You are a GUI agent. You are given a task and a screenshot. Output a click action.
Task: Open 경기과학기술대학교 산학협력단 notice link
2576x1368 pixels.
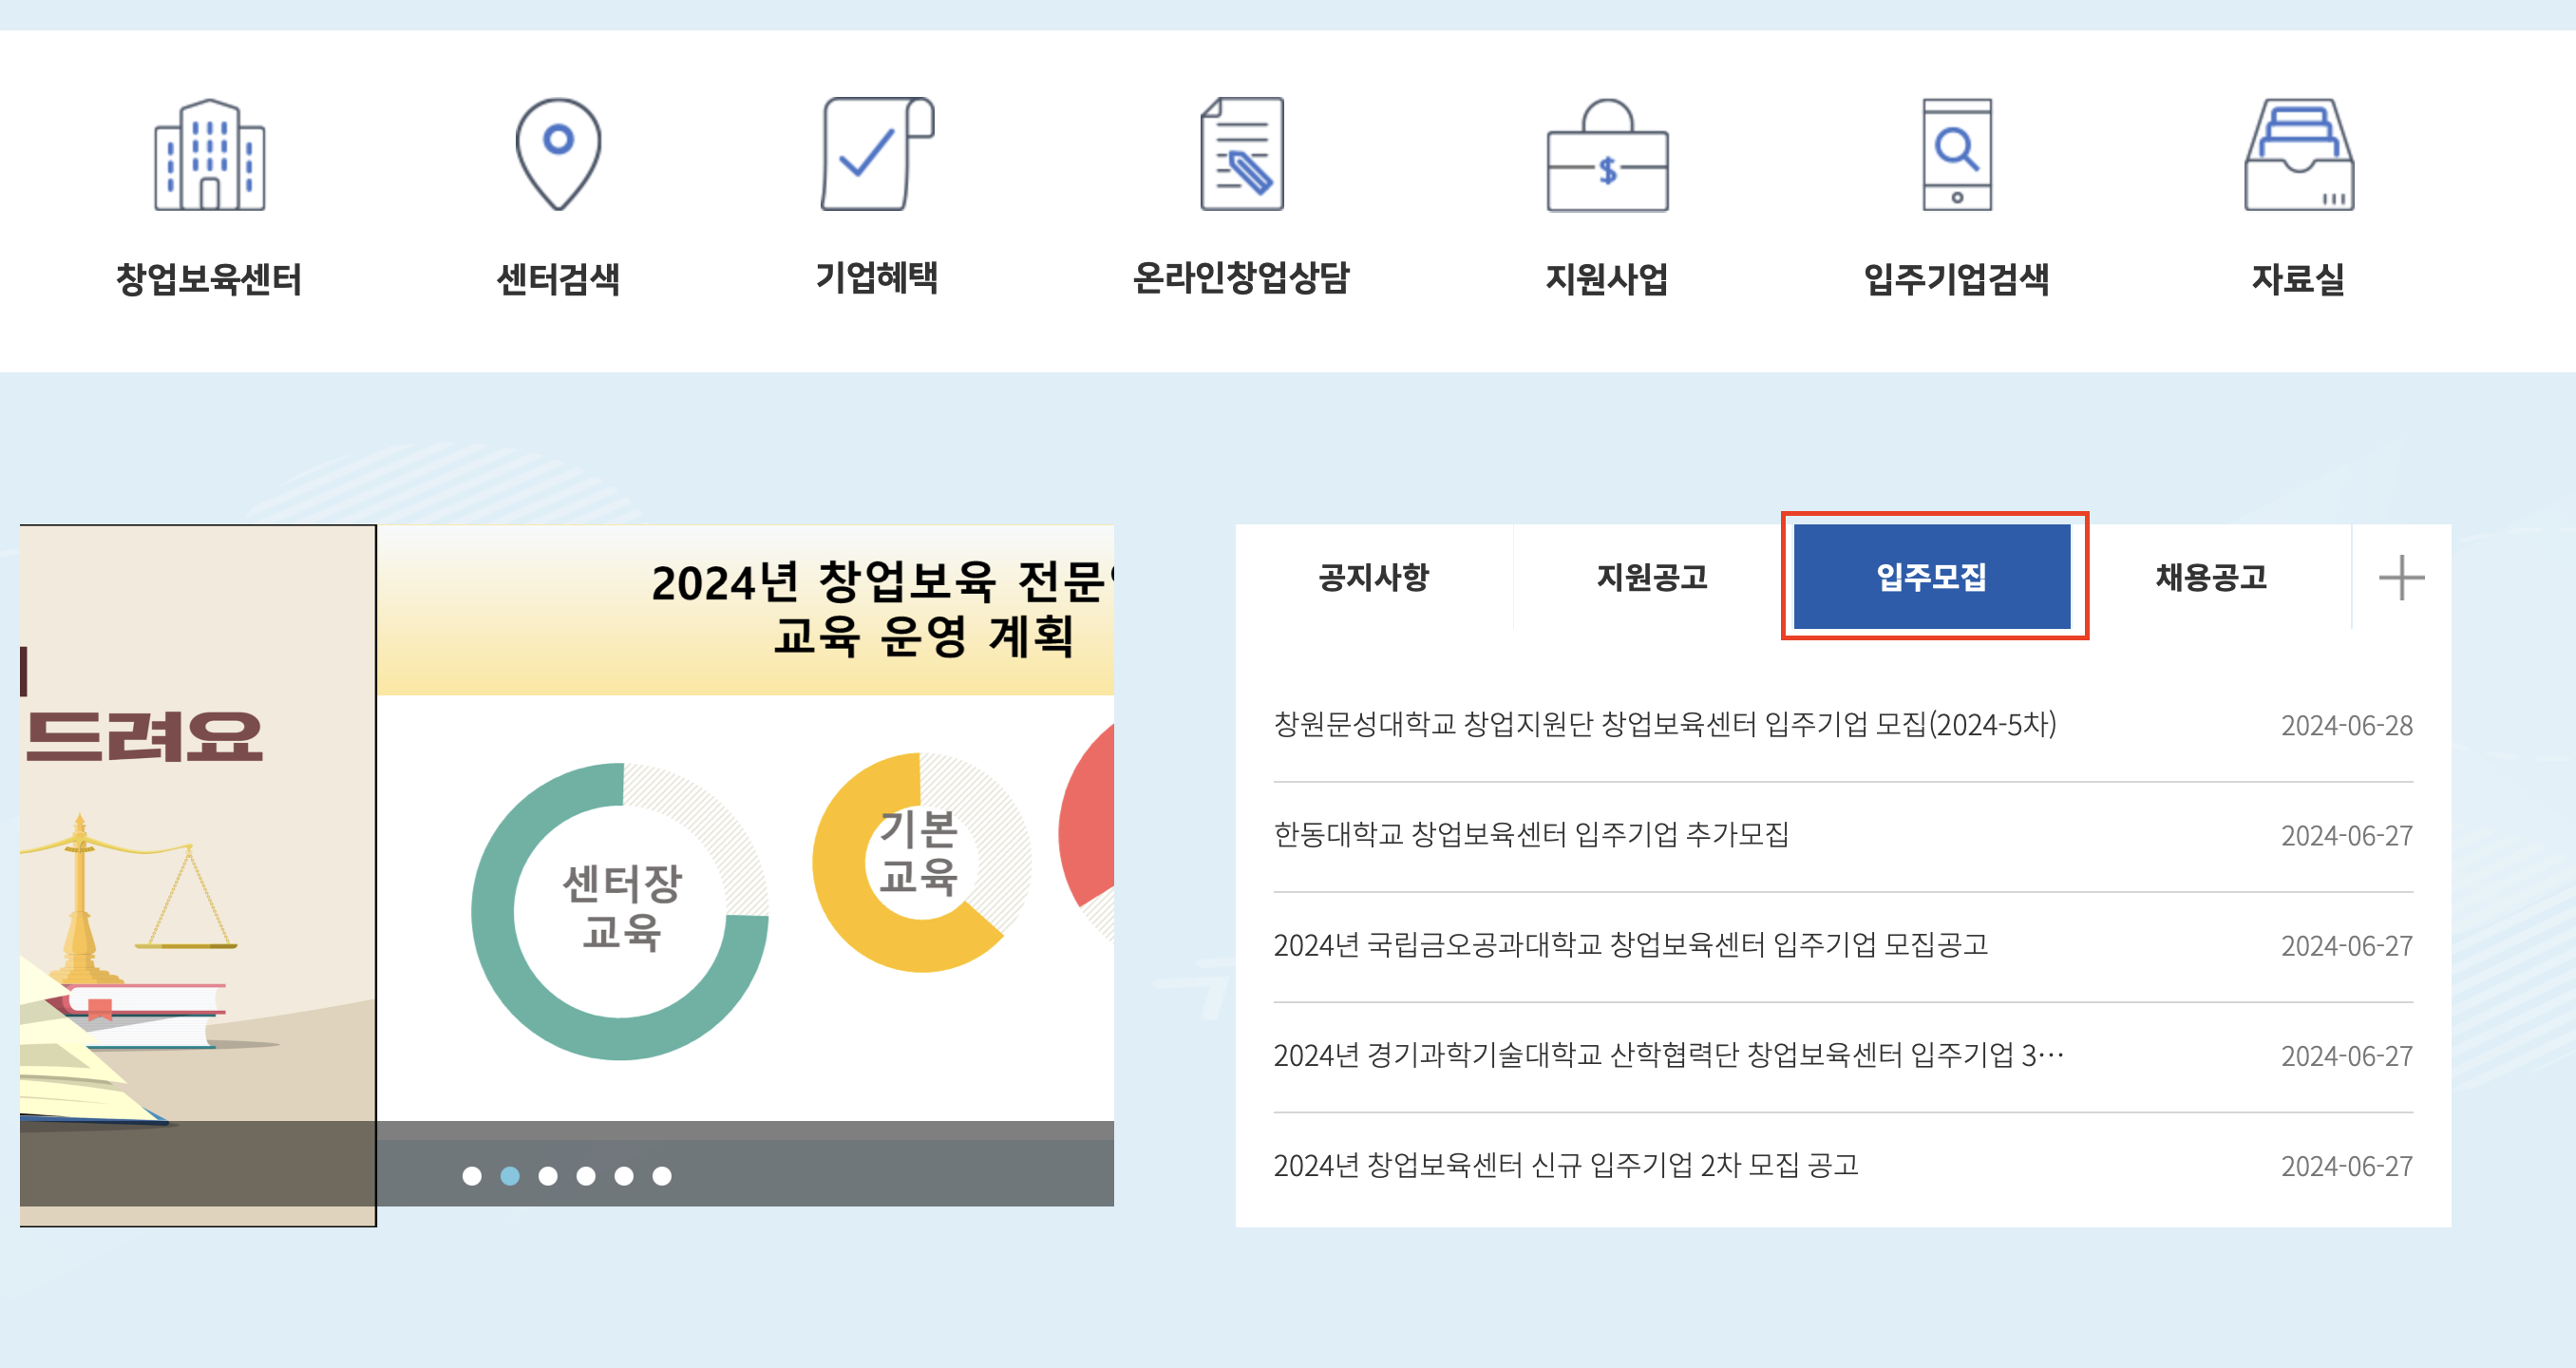[x=1668, y=1055]
